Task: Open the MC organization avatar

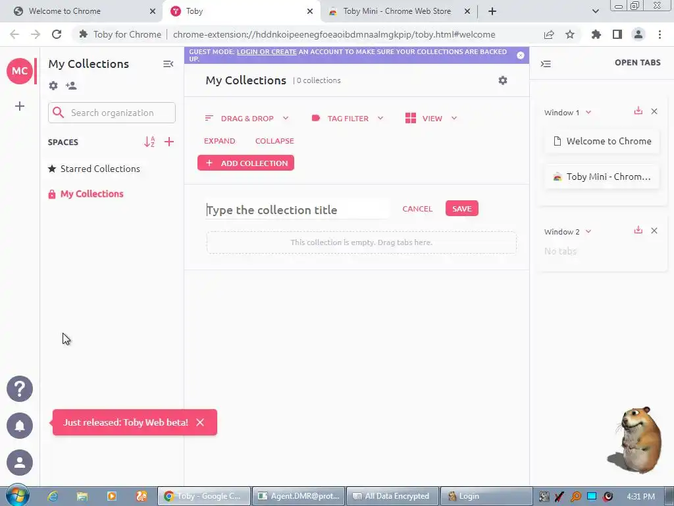Action: click(x=19, y=71)
